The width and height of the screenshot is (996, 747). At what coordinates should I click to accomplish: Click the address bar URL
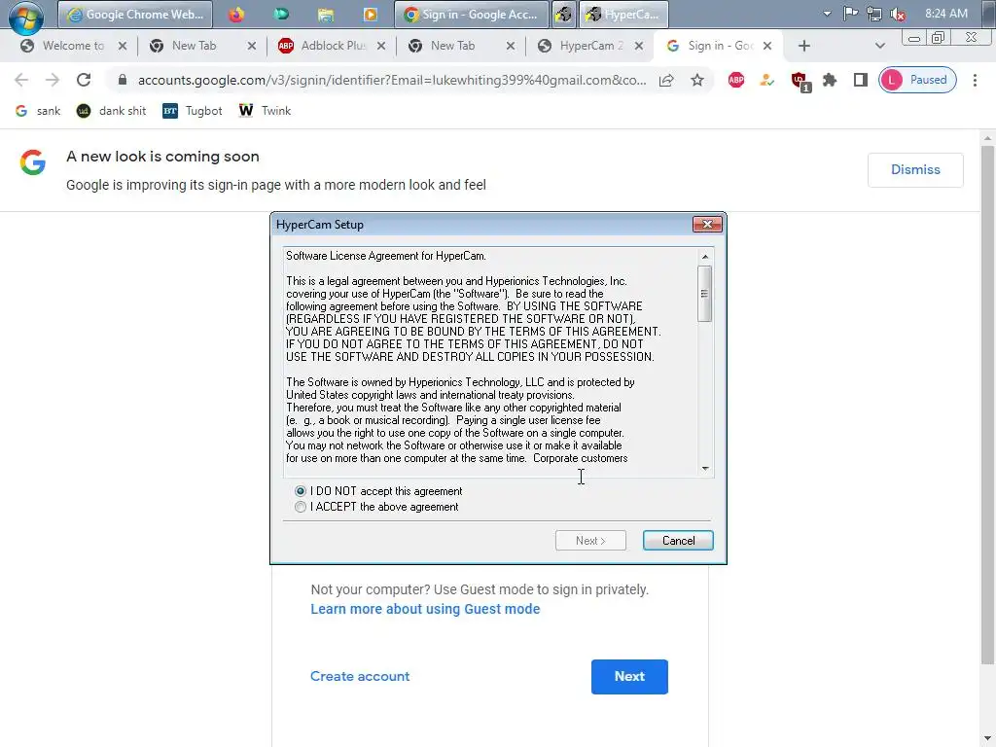pos(391,80)
